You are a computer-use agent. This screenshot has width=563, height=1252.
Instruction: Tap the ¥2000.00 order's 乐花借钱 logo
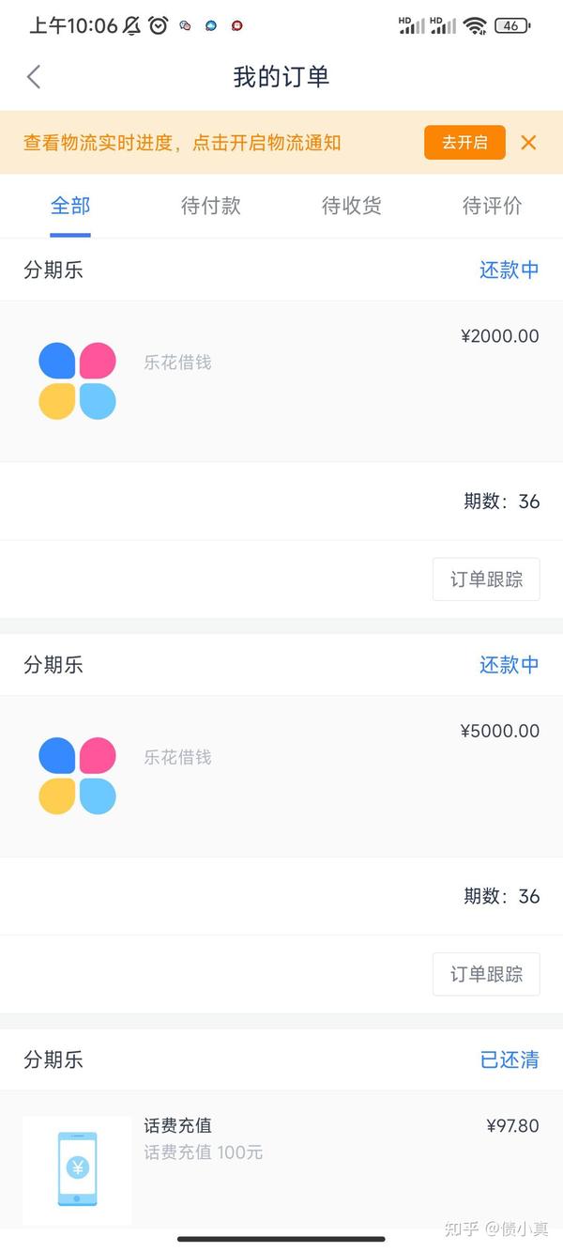(77, 380)
